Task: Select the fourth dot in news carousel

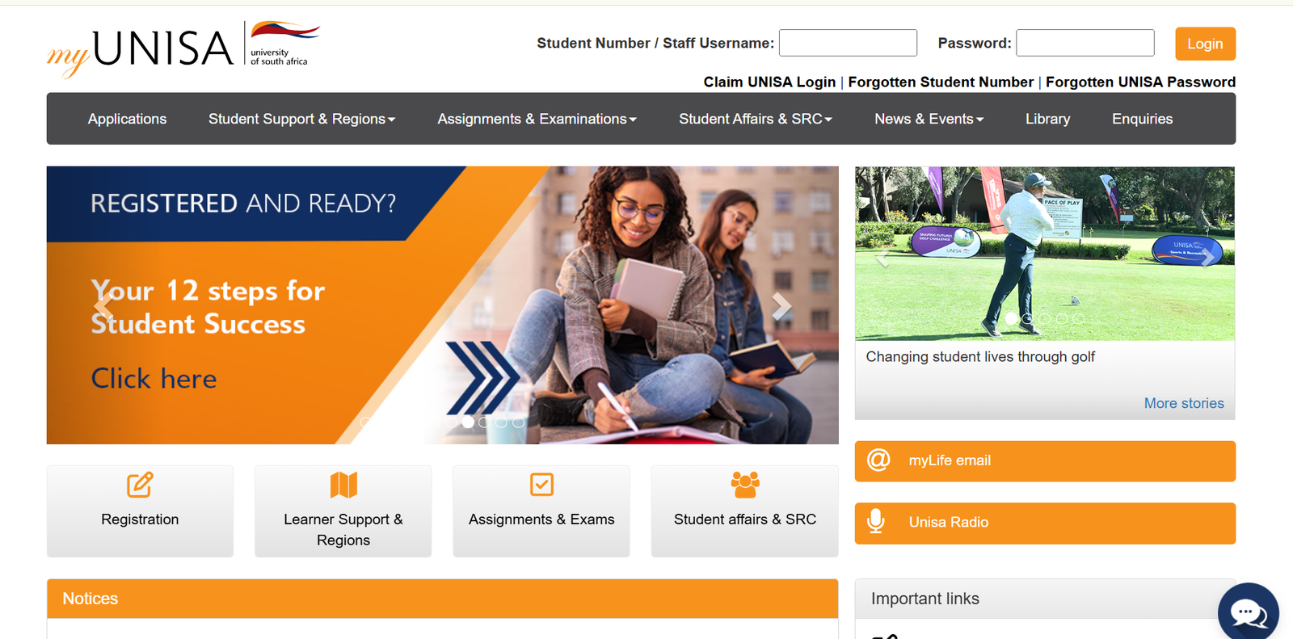Action: (1062, 318)
